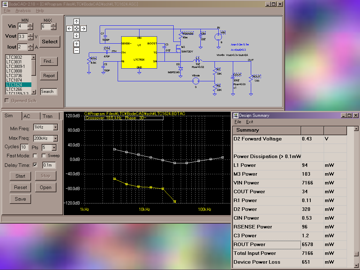Viewport: 360px width, 270px height.
Task: Click the R2 resistor symbol
Action: tap(215, 88)
